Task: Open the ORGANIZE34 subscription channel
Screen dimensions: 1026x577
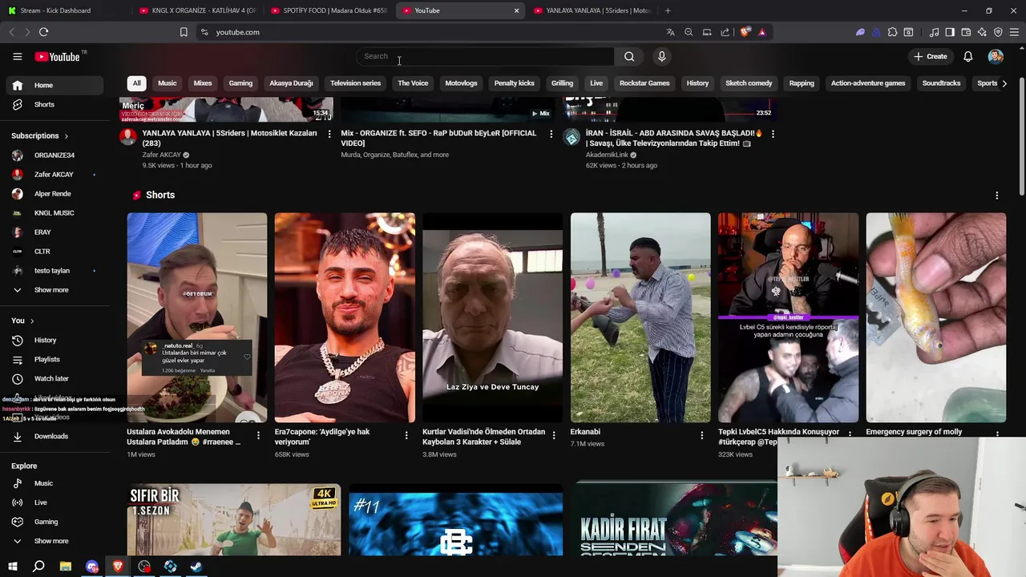Action: 55,155
